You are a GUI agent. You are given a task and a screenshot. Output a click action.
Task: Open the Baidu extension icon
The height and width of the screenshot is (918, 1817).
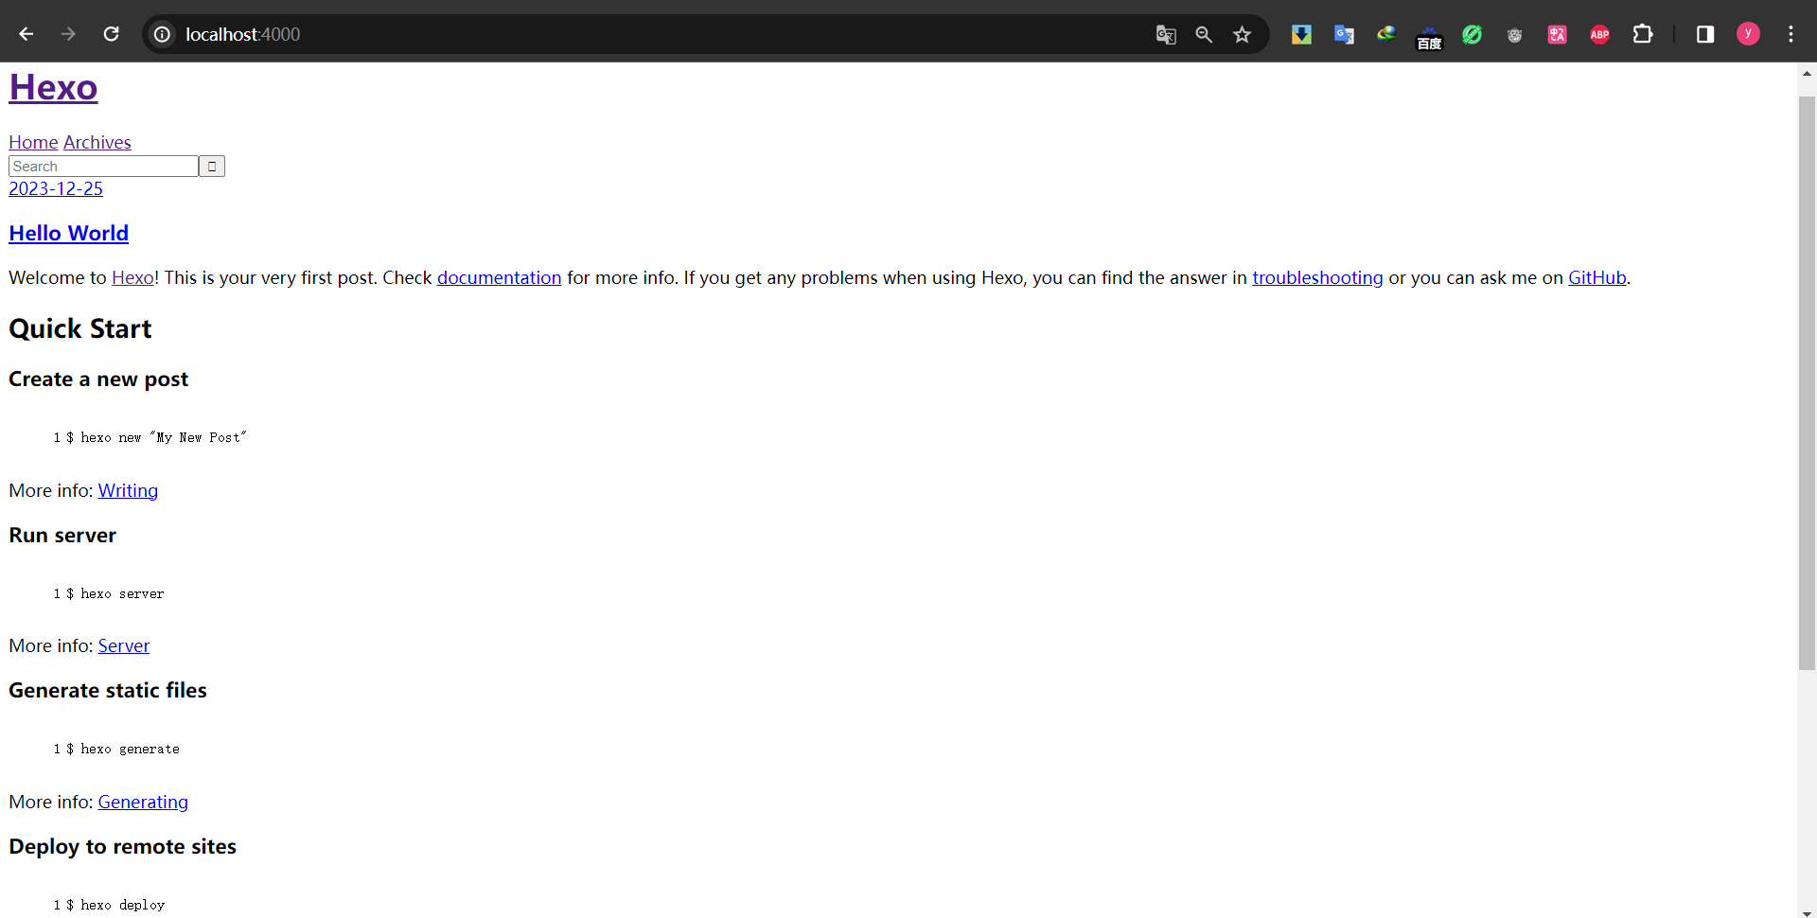(x=1429, y=37)
